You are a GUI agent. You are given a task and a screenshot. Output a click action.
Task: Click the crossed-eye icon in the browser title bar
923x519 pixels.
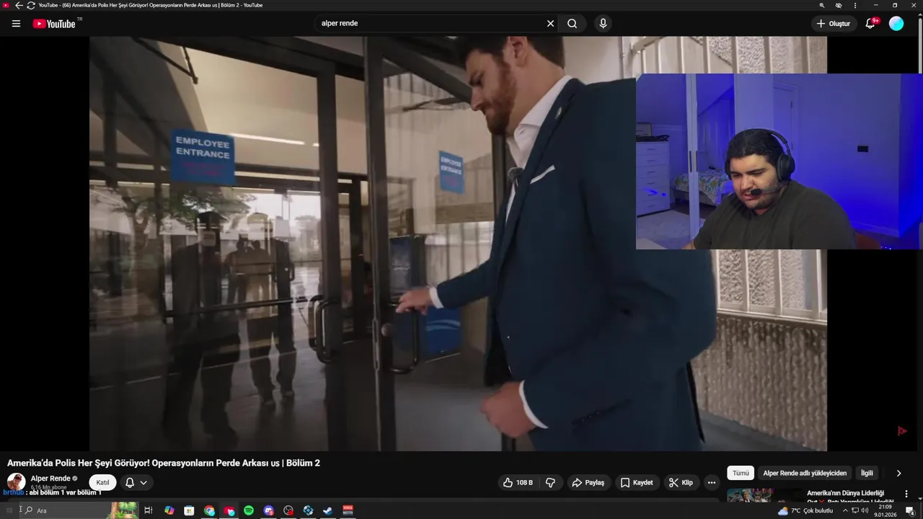pyautogui.click(x=839, y=5)
